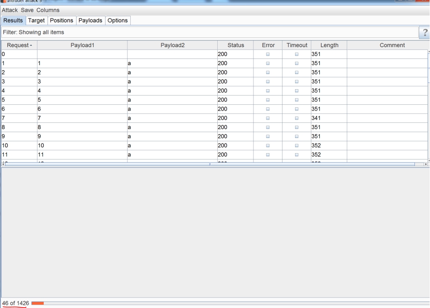The height and width of the screenshot is (308, 430).
Task: Select Payload1 value 6 cell
Action: (82, 109)
